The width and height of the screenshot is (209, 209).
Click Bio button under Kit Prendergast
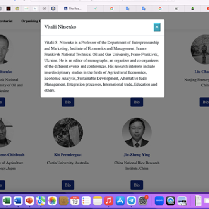click(x=68, y=185)
